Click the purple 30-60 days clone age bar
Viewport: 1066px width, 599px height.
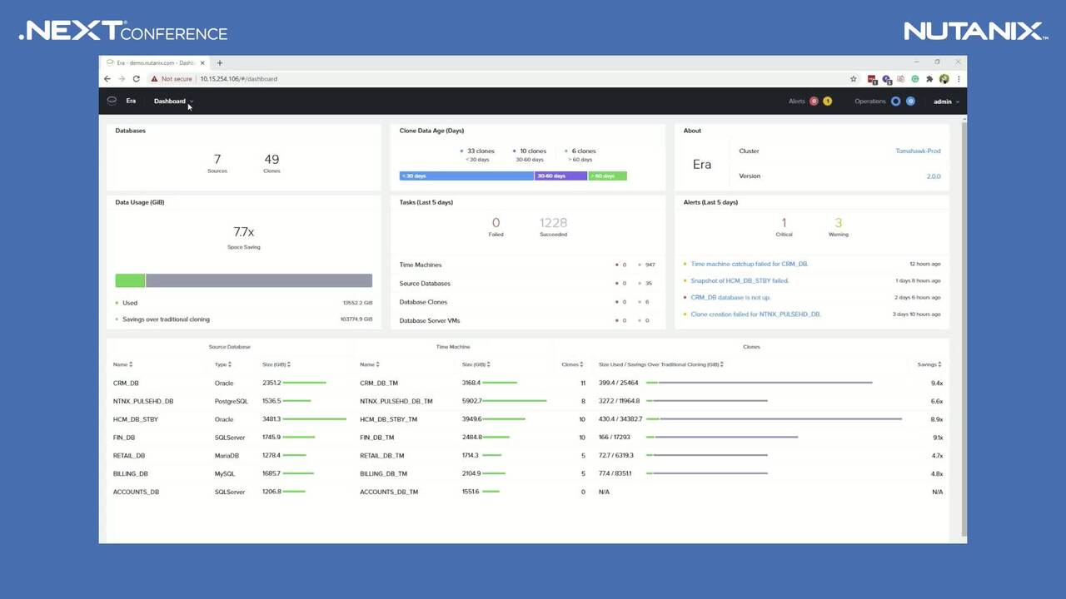point(561,176)
